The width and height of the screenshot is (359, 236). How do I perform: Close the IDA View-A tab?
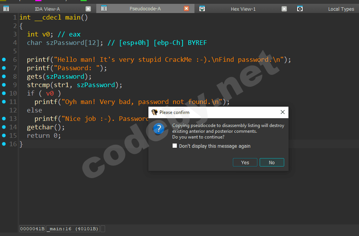88,9
